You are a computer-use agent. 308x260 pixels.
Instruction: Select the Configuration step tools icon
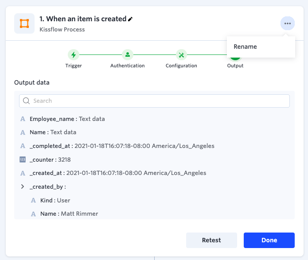[181, 55]
